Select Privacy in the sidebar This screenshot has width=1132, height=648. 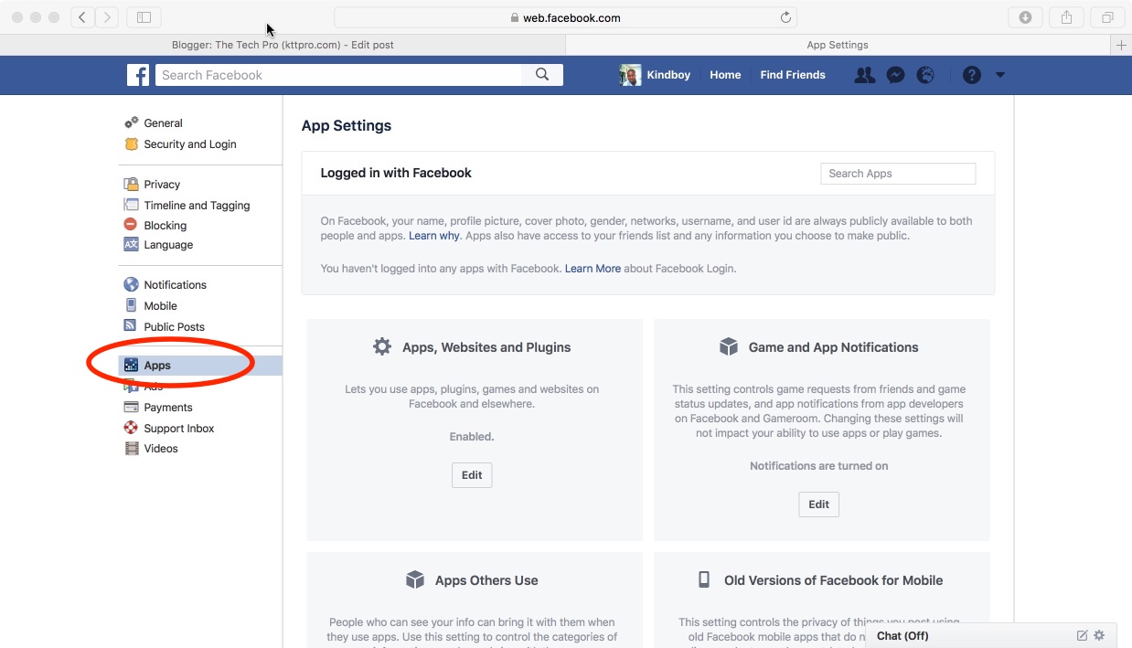tap(162, 184)
